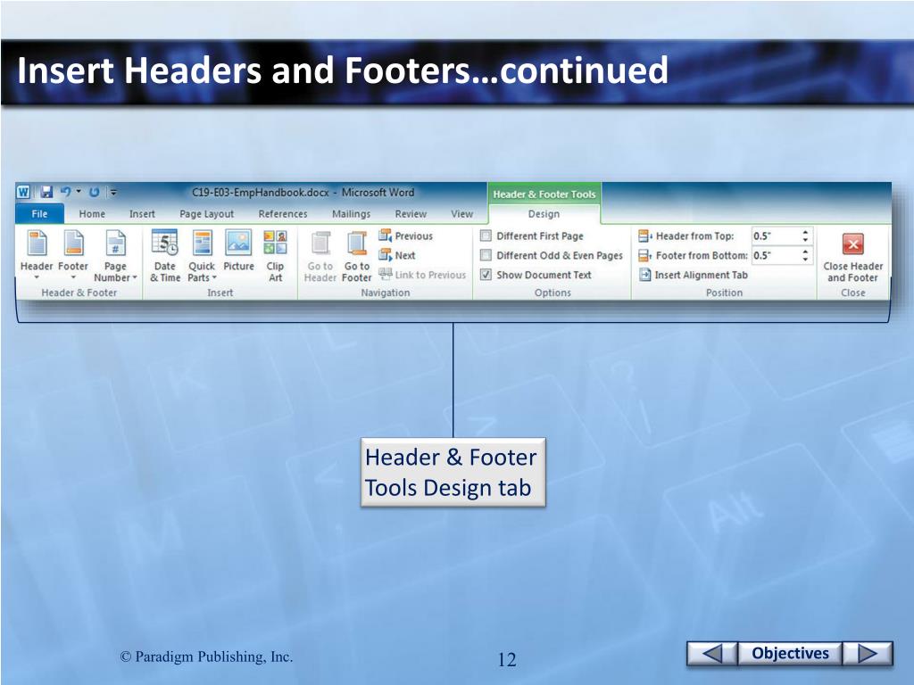
Task: Click the Header & Footer Tools Design tab callout
Action: coord(453,473)
